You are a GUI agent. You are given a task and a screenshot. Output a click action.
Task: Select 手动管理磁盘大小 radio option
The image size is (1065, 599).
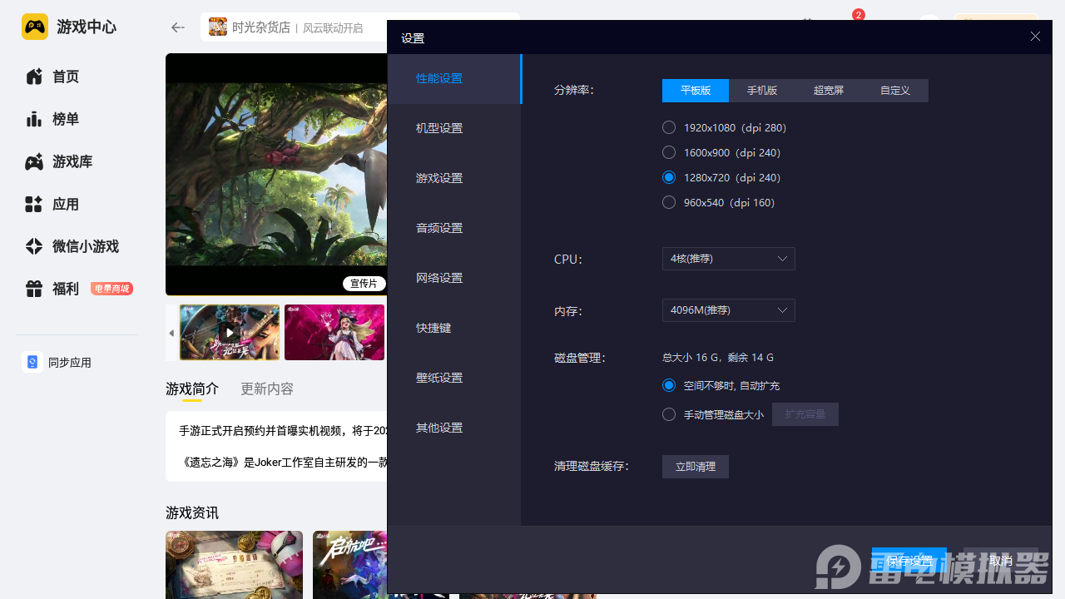(x=669, y=414)
